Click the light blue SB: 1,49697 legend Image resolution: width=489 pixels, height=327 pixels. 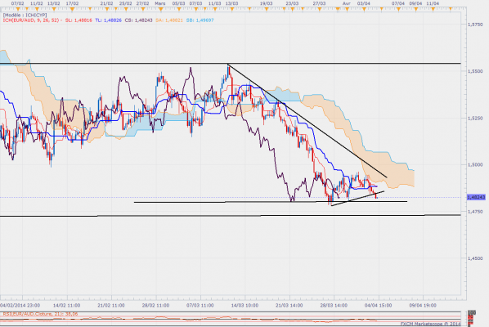click(x=200, y=20)
